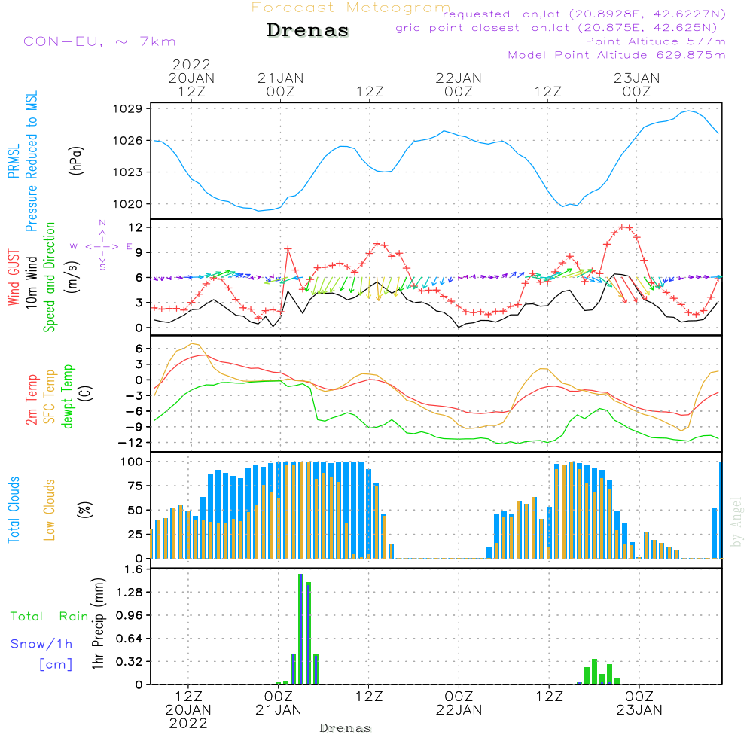Click the 1023 pressure axis value
Screen dimensions: 753x753
pos(128,172)
